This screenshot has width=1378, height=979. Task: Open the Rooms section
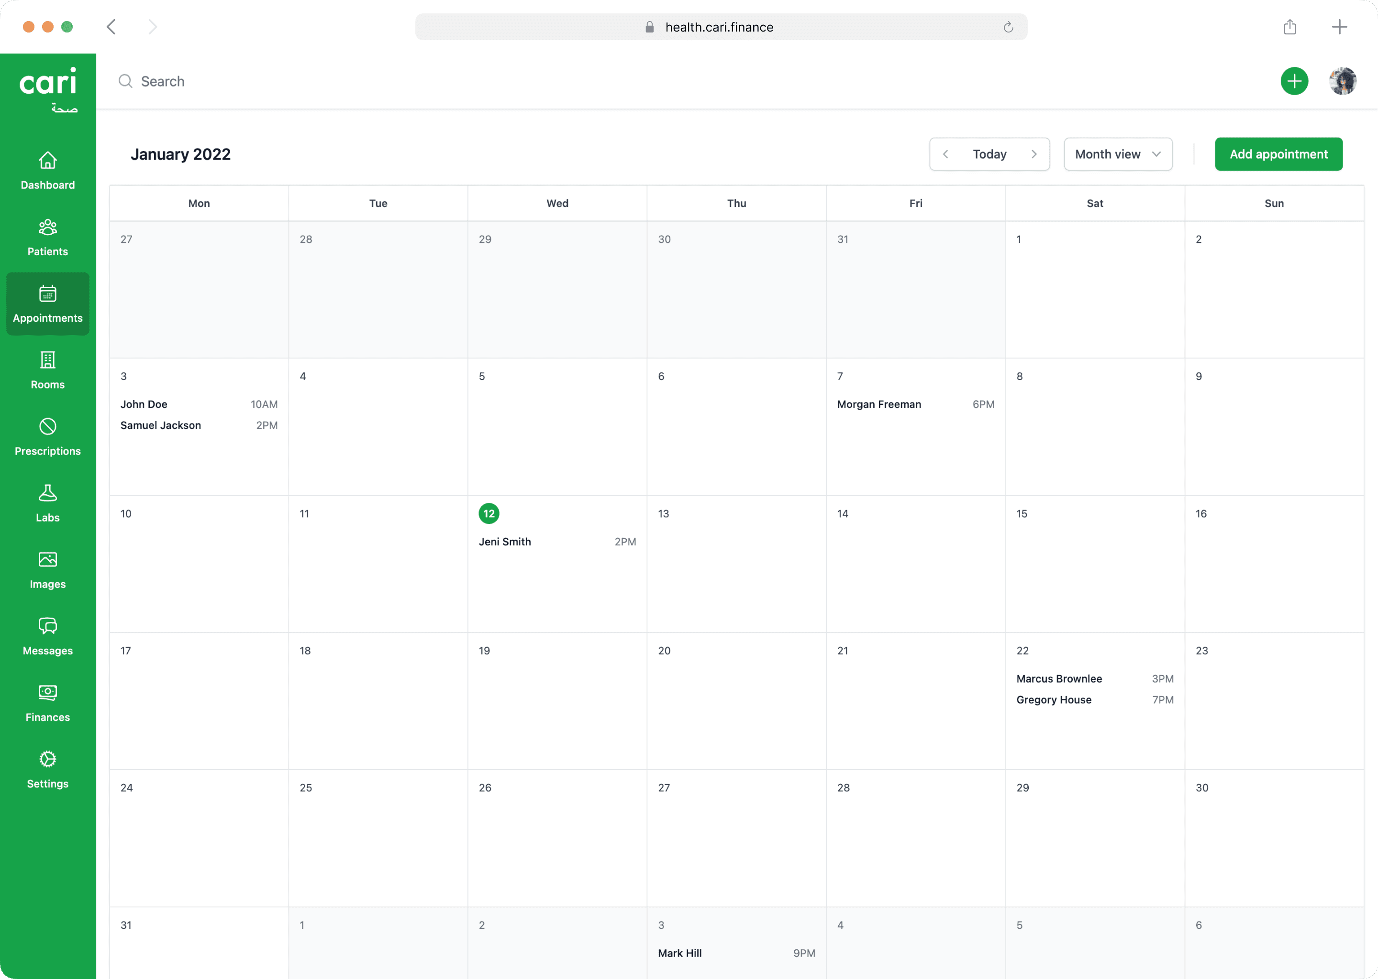click(47, 370)
